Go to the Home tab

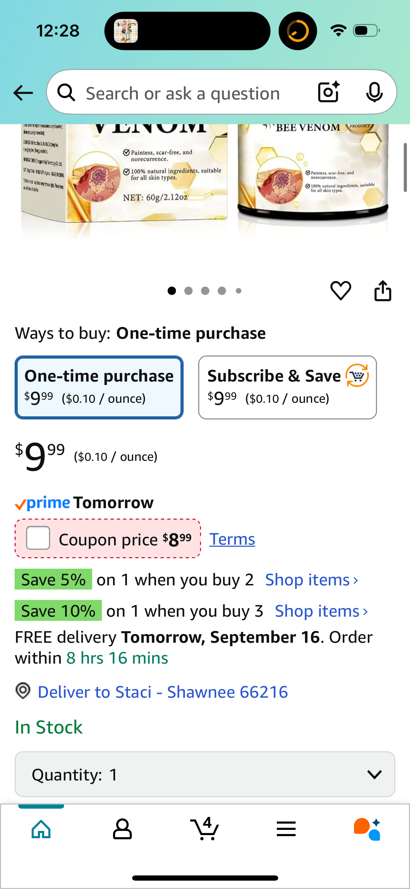(41, 829)
